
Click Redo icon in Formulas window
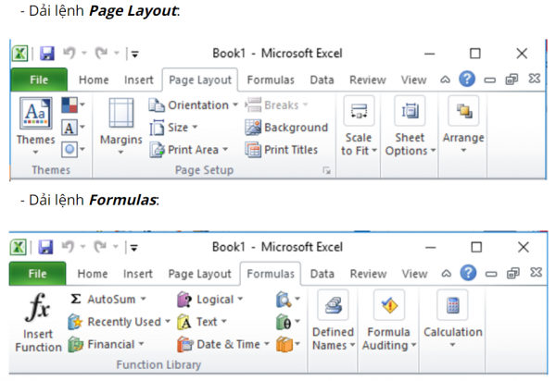100,247
